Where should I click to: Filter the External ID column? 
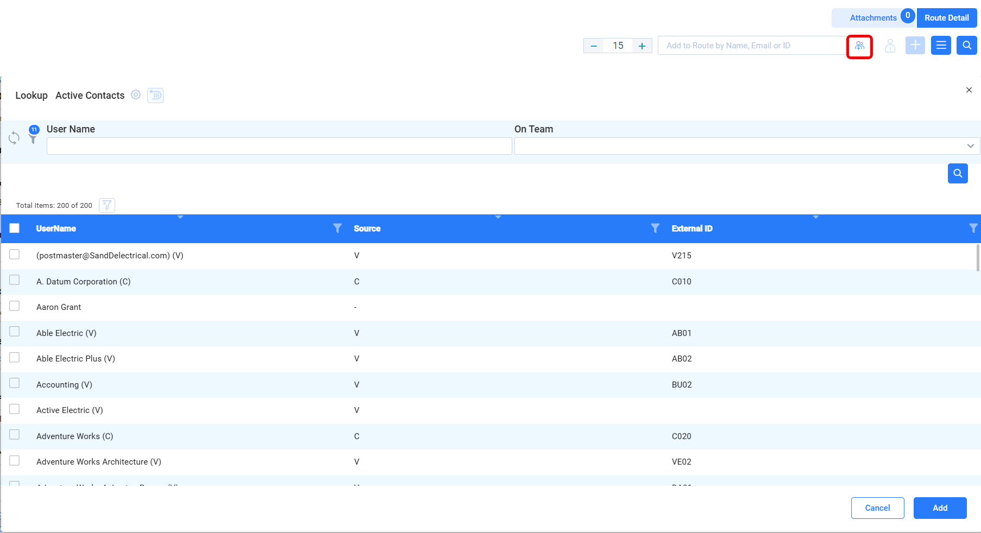pyautogui.click(x=973, y=228)
